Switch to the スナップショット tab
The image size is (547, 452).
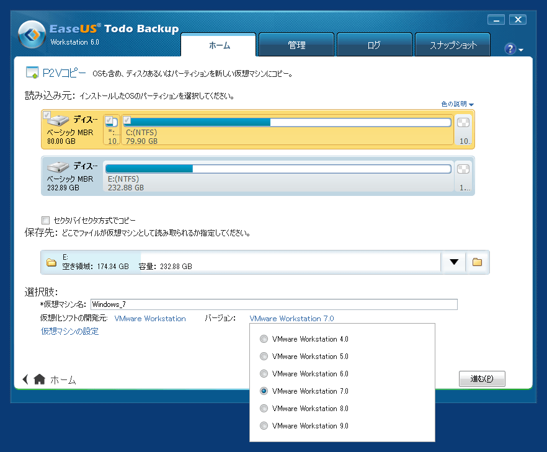coord(453,45)
